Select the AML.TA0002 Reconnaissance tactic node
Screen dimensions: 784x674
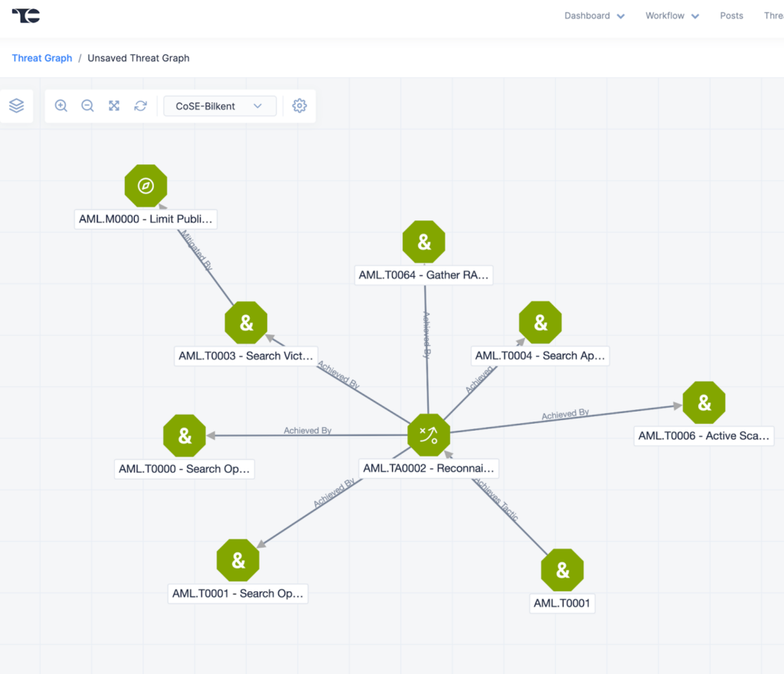[x=429, y=435]
